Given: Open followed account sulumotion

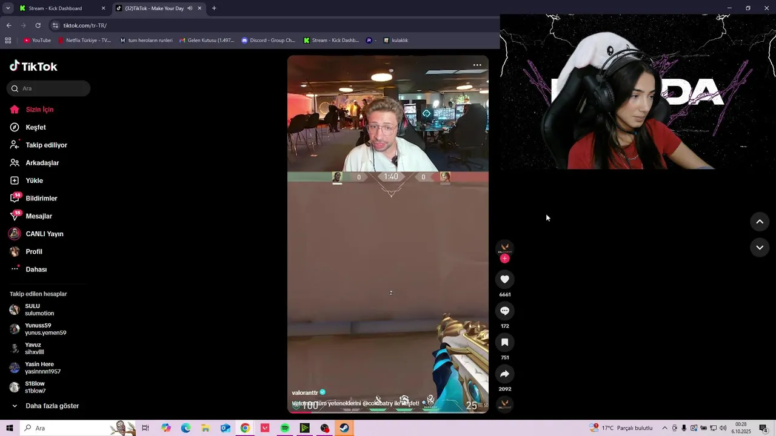Looking at the screenshot, I should (39, 309).
